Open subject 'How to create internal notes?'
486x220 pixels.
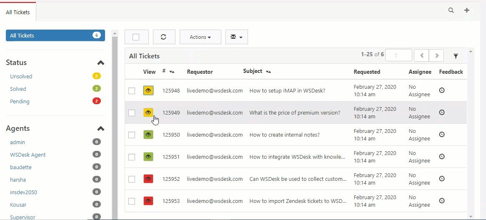[285, 135]
